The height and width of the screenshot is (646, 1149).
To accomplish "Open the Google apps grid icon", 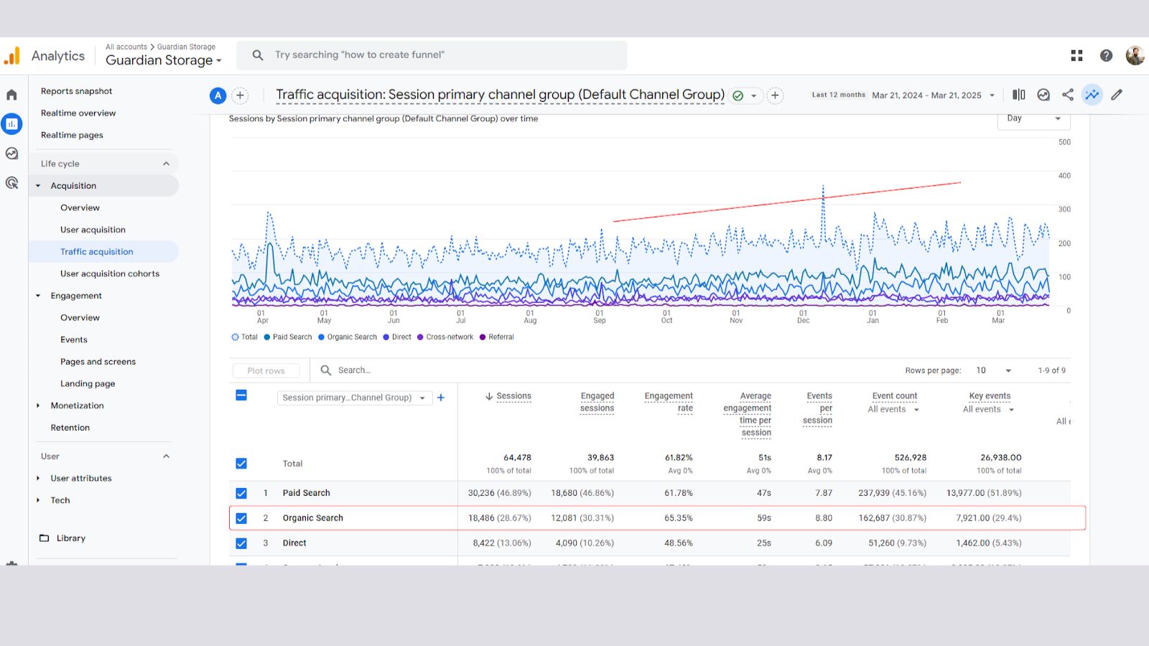I will [1076, 55].
